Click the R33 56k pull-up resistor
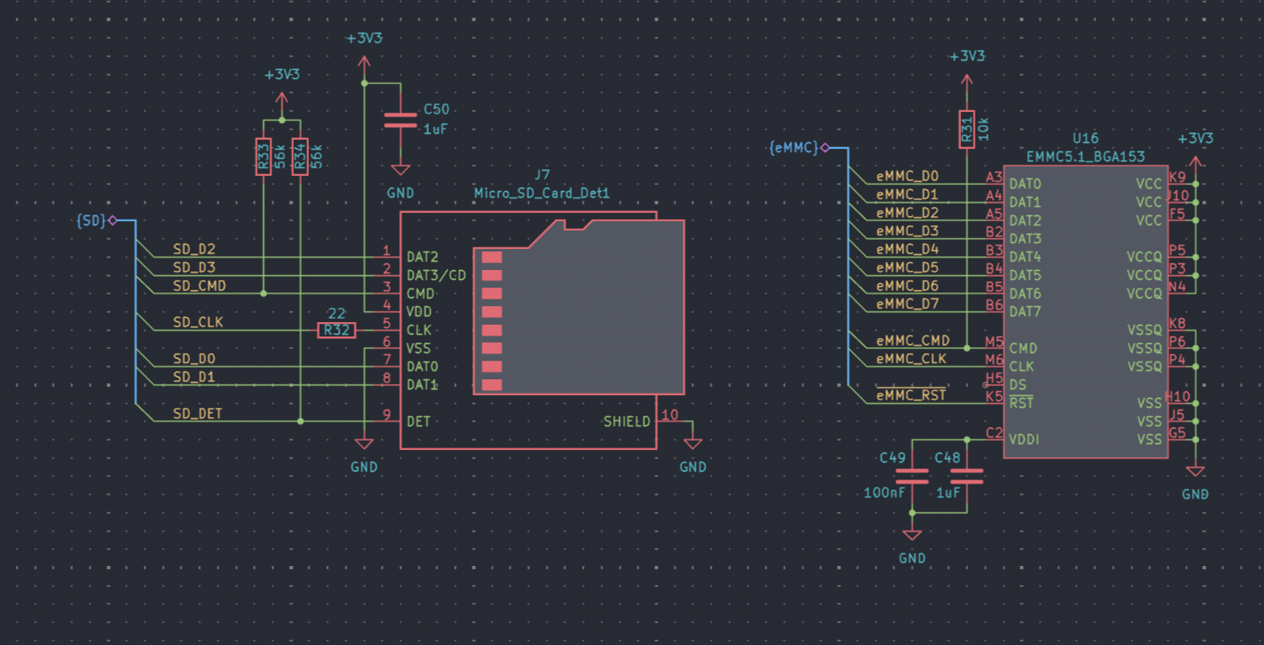Image resolution: width=1264 pixels, height=645 pixels. pyautogui.click(x=263, y=157)
